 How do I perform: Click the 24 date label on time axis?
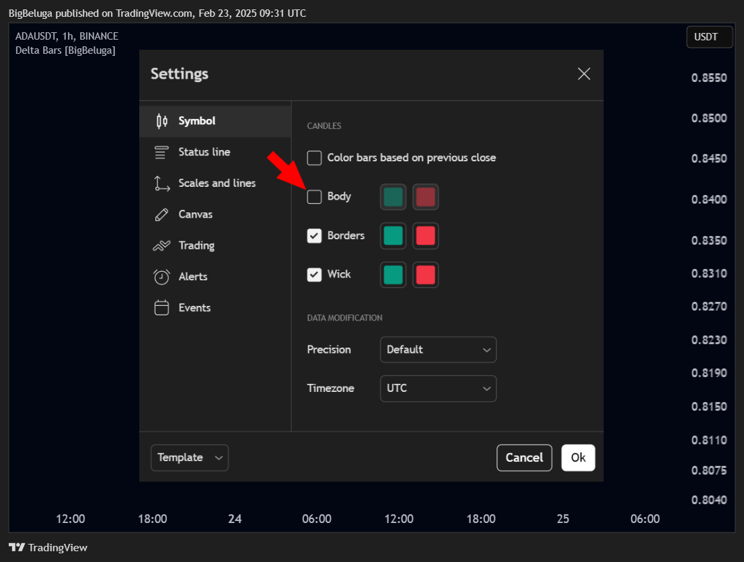click(235, 519)
